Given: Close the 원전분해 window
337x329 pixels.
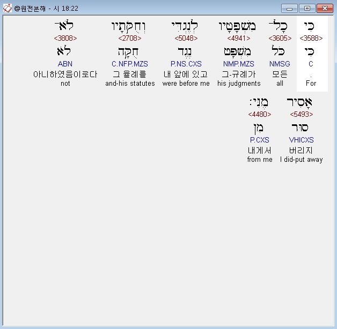Looking at the screenshot, I should tap(325, 9).
